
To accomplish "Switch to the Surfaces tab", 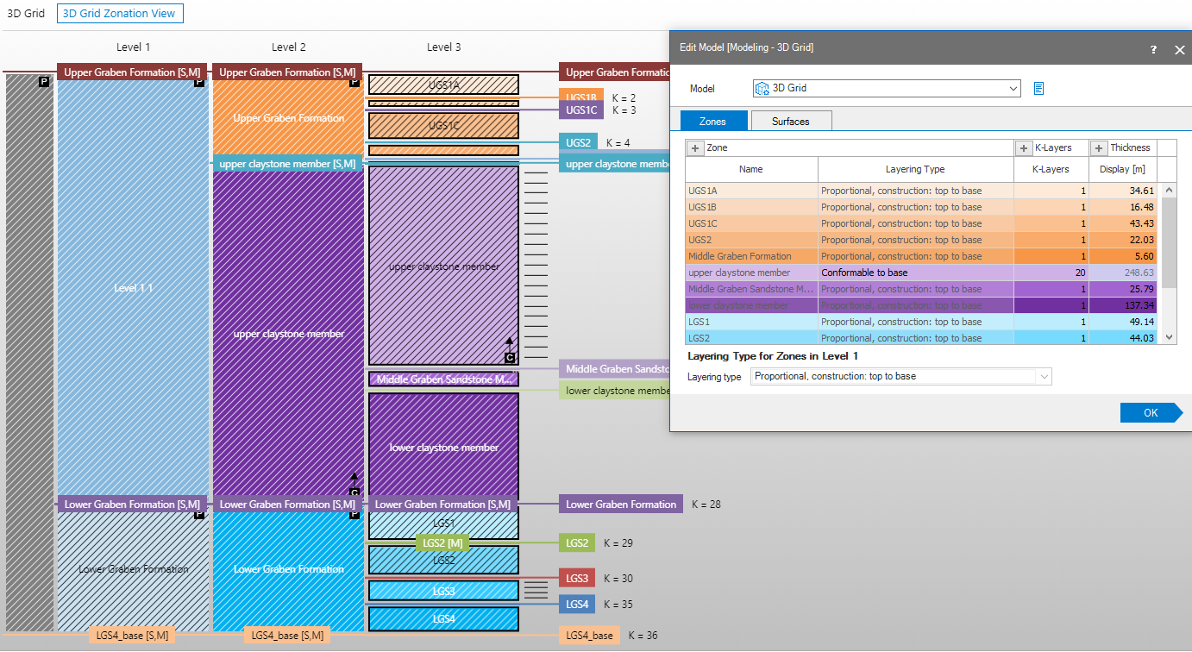I will (790, 121).
